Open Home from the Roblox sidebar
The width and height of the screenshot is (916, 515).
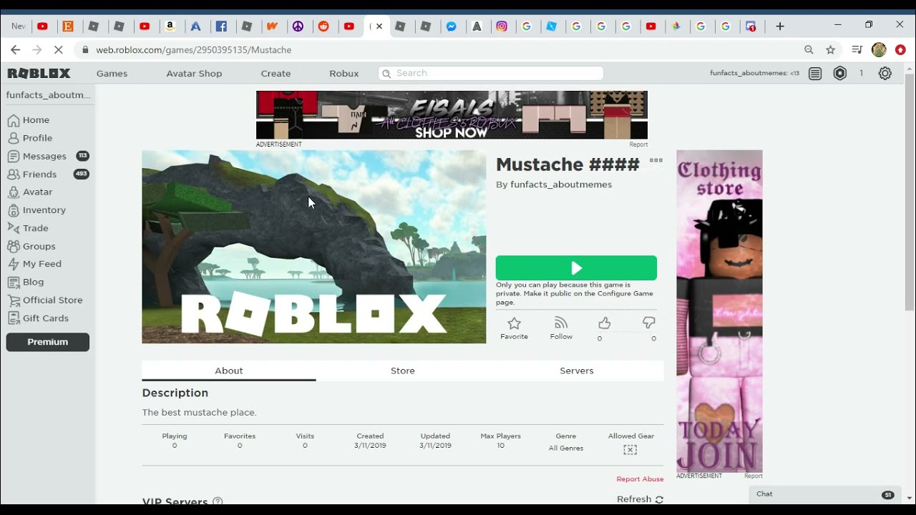pos(29,120)
